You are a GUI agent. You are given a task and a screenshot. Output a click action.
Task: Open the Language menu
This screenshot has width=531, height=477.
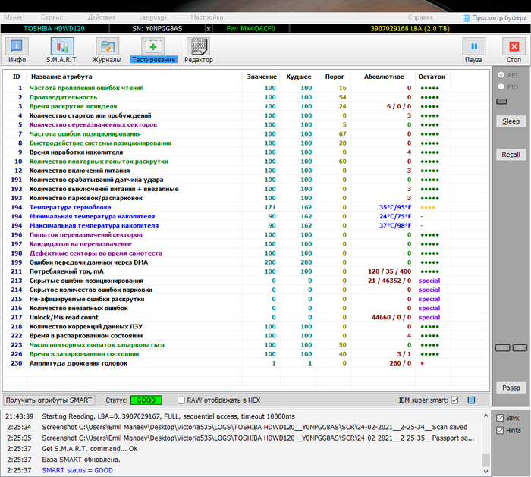[x=152, y=17]
